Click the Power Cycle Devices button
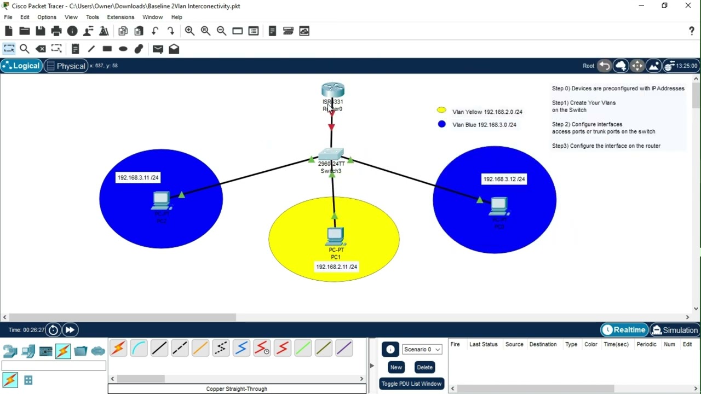The width and height of the screenshot is (701, 394). point(53,330)
